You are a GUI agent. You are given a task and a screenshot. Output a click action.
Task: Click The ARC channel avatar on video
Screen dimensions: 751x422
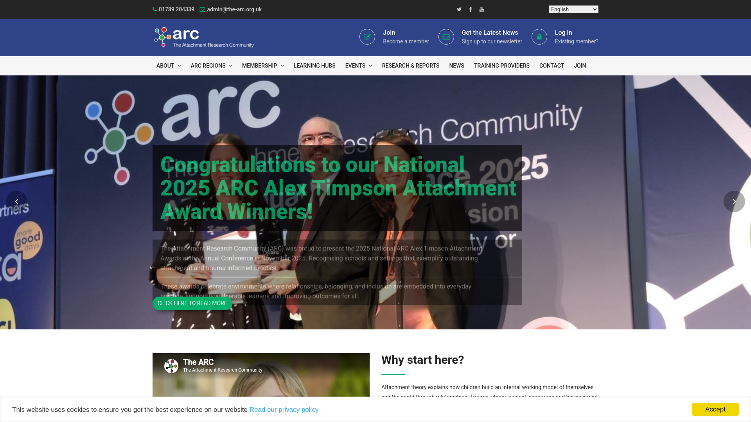coord(171,366)
